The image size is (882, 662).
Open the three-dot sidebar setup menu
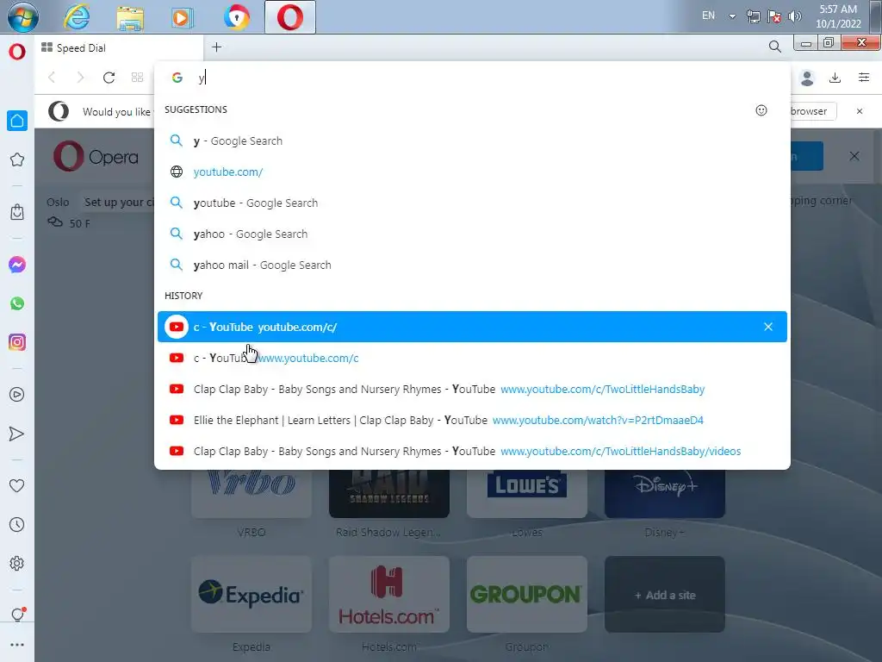click(17, 645)
